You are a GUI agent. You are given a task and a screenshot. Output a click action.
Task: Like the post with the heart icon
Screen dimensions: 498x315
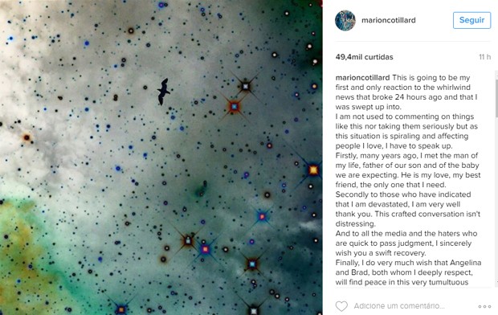pos(341,306)
